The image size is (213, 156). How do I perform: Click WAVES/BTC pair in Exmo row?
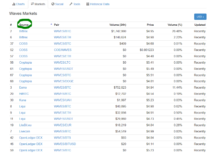click(62, 88)
